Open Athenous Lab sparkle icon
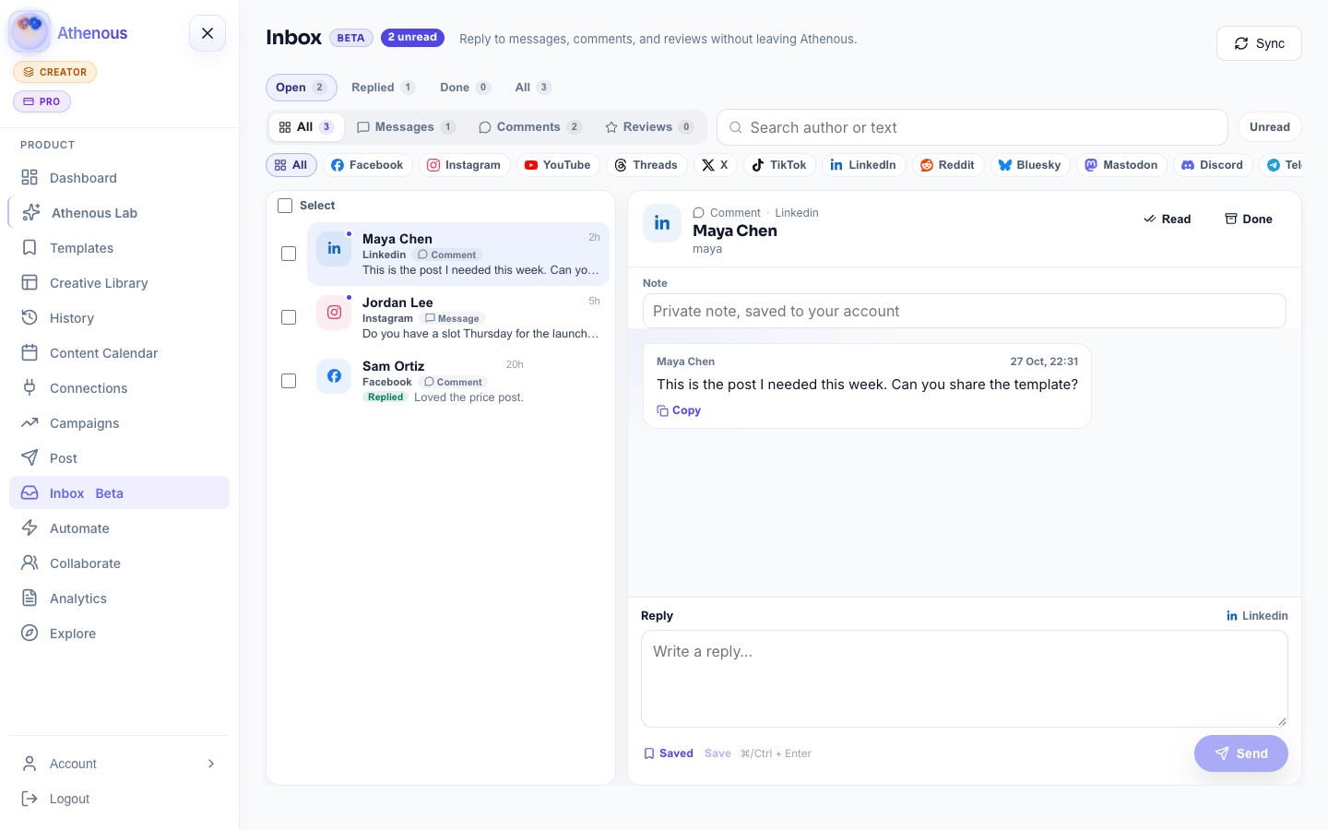 (x=30, y=213)
